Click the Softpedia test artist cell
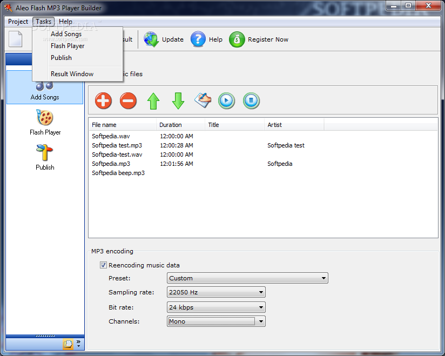445x356 pixels. pyautogui.click(x=286, y=145)
